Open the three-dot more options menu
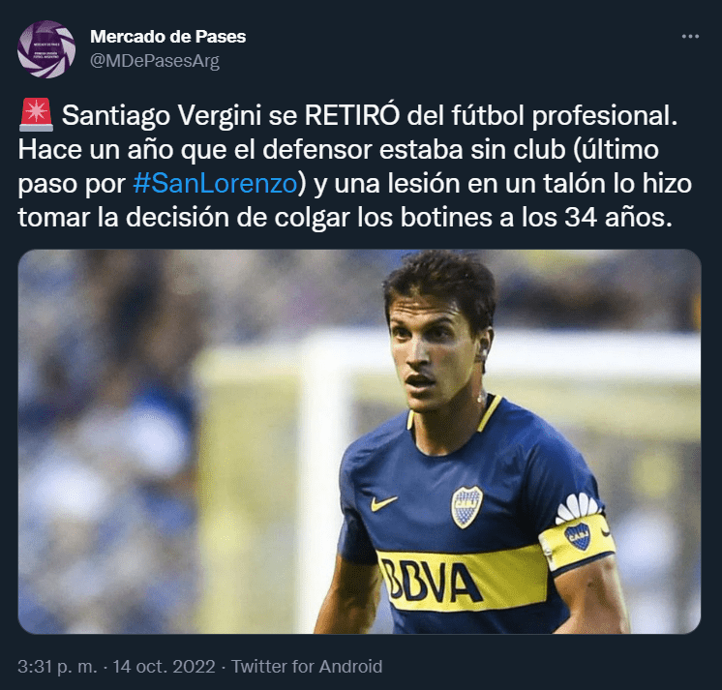This screenshot has width=722, height=690. point(690,37)
